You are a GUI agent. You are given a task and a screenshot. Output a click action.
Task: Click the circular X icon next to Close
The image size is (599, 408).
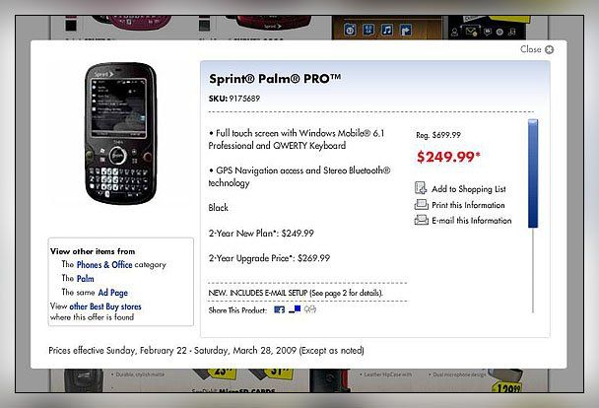(x=549, y=49)
